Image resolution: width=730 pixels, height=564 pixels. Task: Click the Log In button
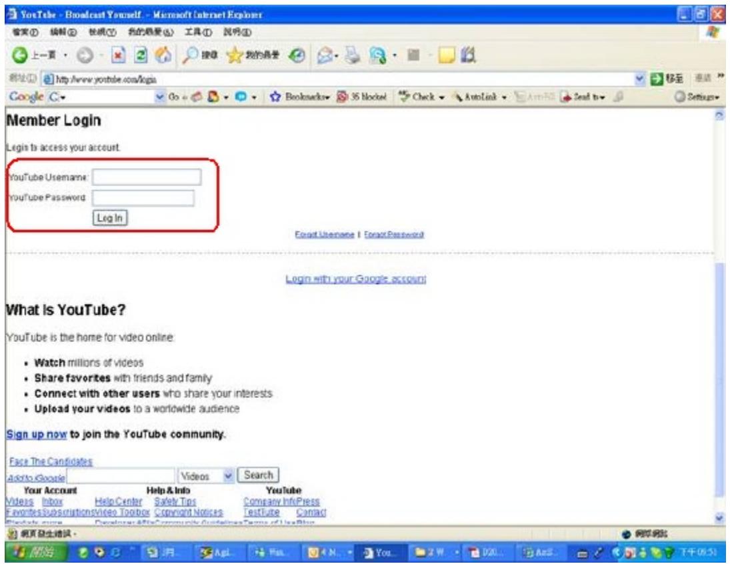pyautogui.click(x=110, y=218)
